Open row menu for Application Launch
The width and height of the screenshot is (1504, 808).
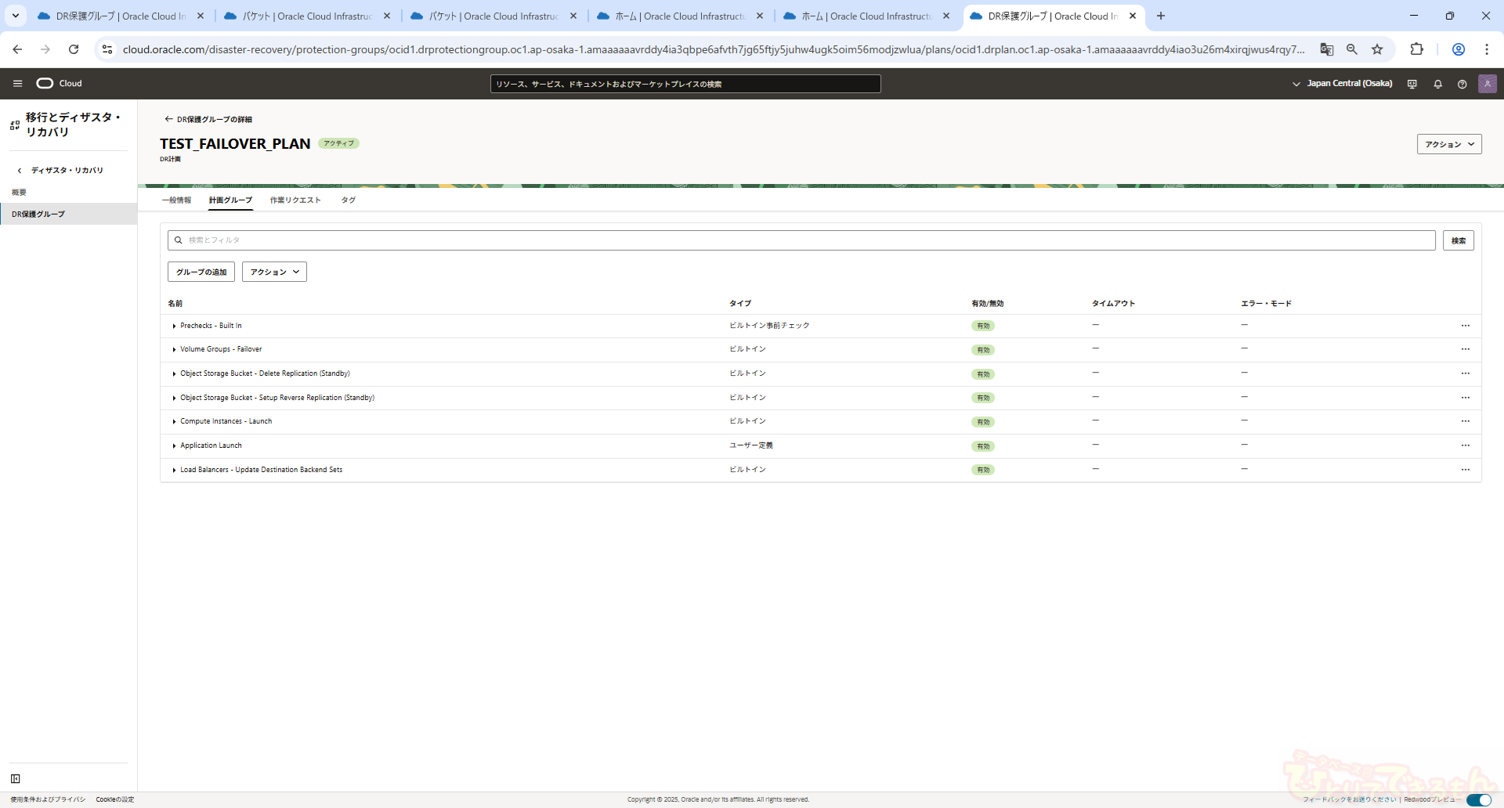pyautogui.click(x=1465, y=445)
